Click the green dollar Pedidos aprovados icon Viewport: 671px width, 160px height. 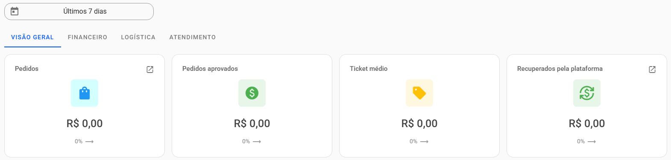click(x=252, y=93)
